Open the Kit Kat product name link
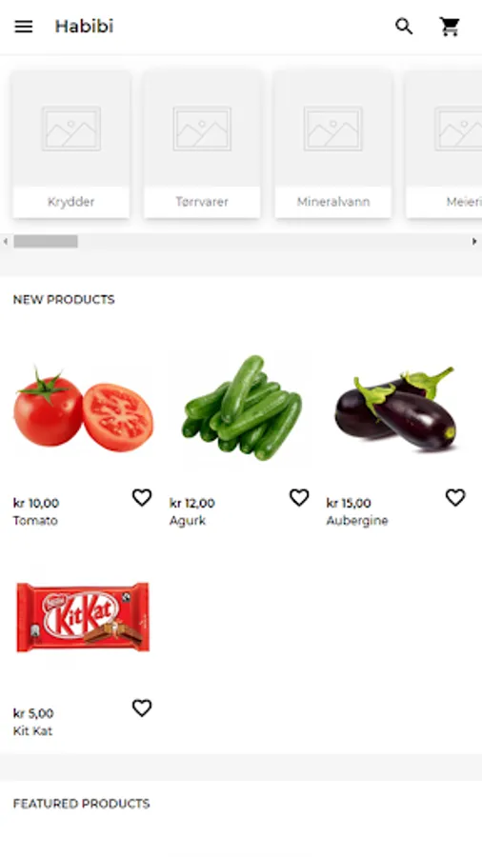The image size is (482, 857). (32, 730)
